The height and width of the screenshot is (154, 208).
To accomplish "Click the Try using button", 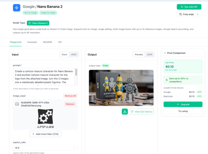I will (183, 111).
